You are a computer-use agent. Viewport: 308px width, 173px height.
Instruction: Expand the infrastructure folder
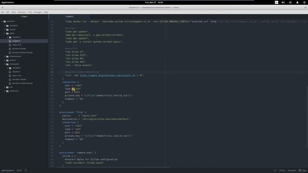click(x=5, y=57)
